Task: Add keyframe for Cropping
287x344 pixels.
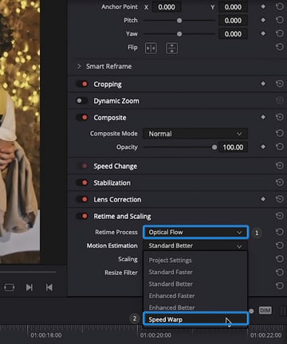Action: [x=263, y=84]
